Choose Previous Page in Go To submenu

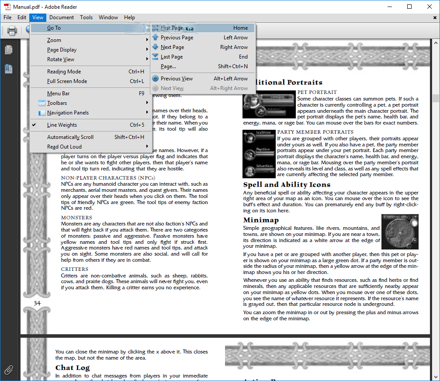pos(203,37)
